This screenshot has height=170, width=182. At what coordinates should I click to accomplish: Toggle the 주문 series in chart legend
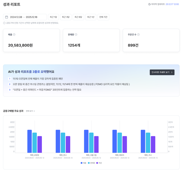click(x=99, y=163)
